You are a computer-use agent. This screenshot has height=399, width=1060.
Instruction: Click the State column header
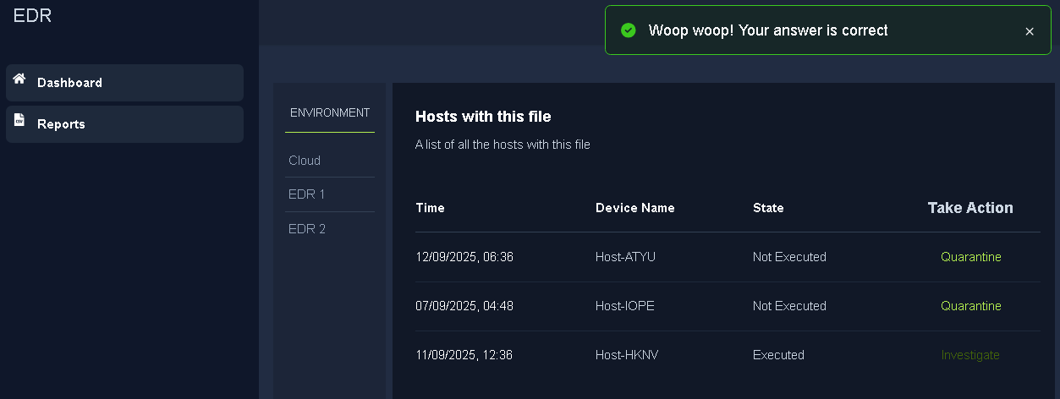(768, 208)
